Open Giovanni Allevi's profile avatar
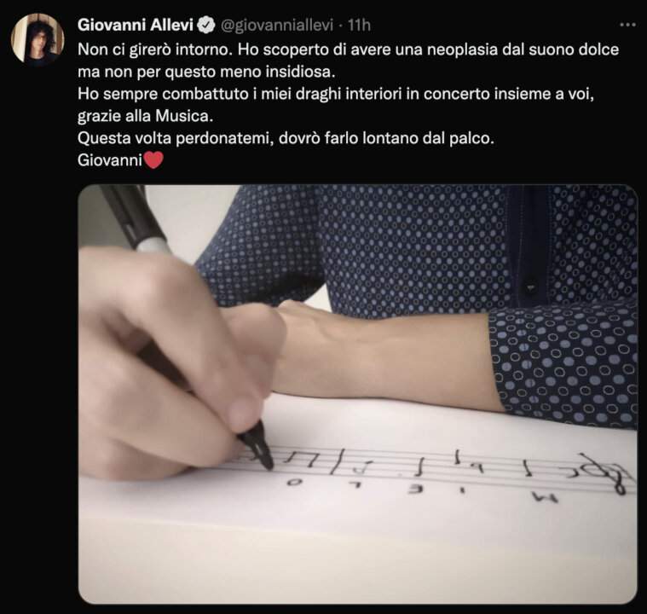 coord(38,38)
